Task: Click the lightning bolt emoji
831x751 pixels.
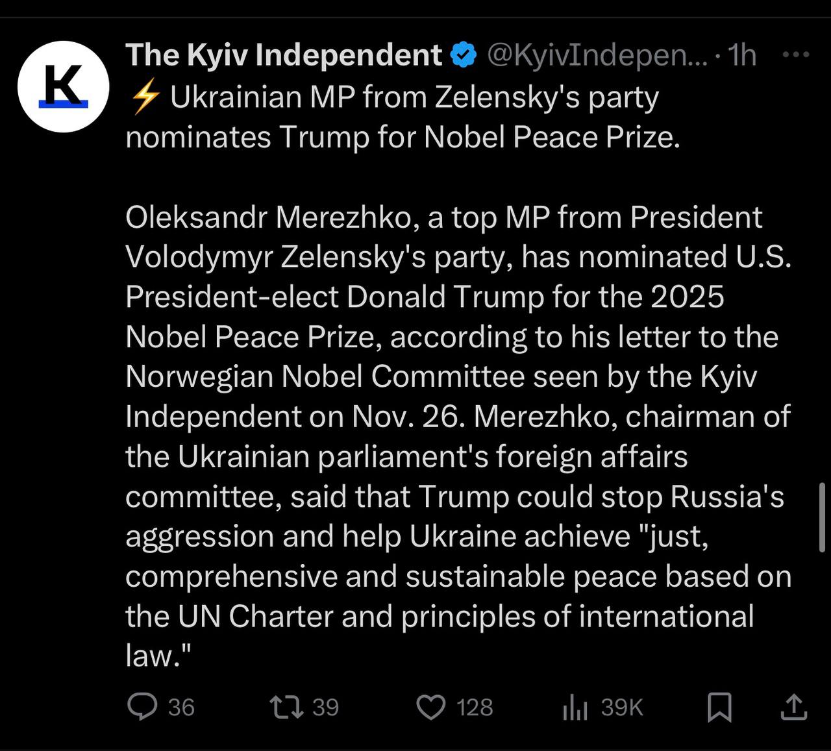Action: point(144,99)
